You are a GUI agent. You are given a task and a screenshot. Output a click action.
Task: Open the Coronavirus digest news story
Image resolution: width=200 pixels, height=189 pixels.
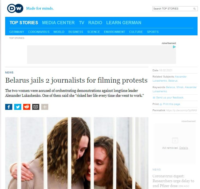(173, 181)
